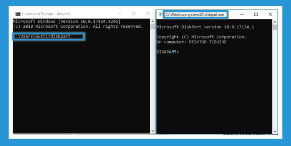Click the diskpart.exe window icon
291x146 pixels.
pos(161,14)
